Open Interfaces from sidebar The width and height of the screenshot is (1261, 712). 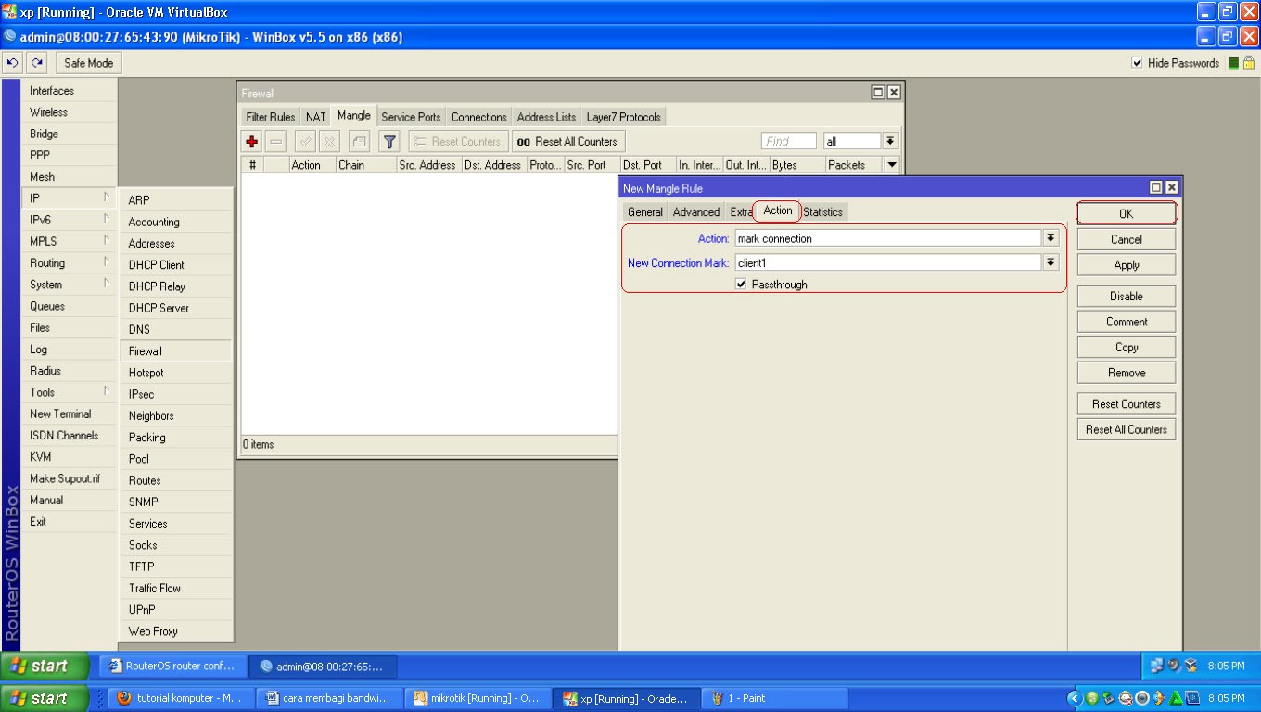[70, 91]
